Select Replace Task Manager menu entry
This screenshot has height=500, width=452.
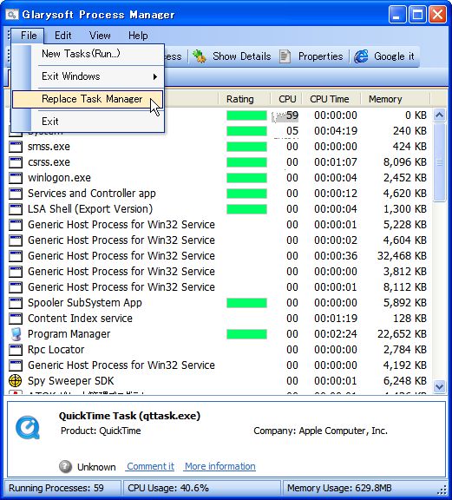[88, 99]
